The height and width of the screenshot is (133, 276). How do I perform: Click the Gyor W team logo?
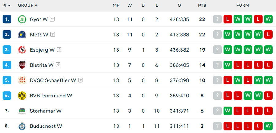click(x=22, y=19)
